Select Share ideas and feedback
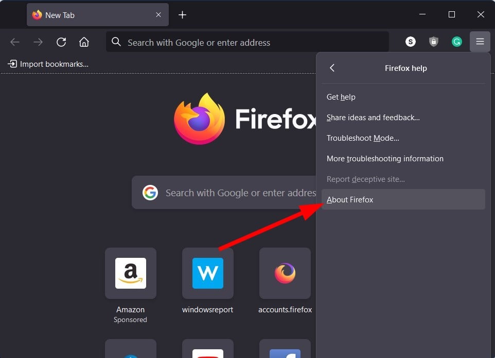The image size is (495, 358). (403, 118)
